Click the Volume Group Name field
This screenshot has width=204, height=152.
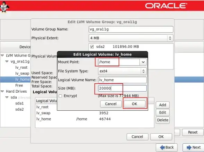tap(131, 29)
